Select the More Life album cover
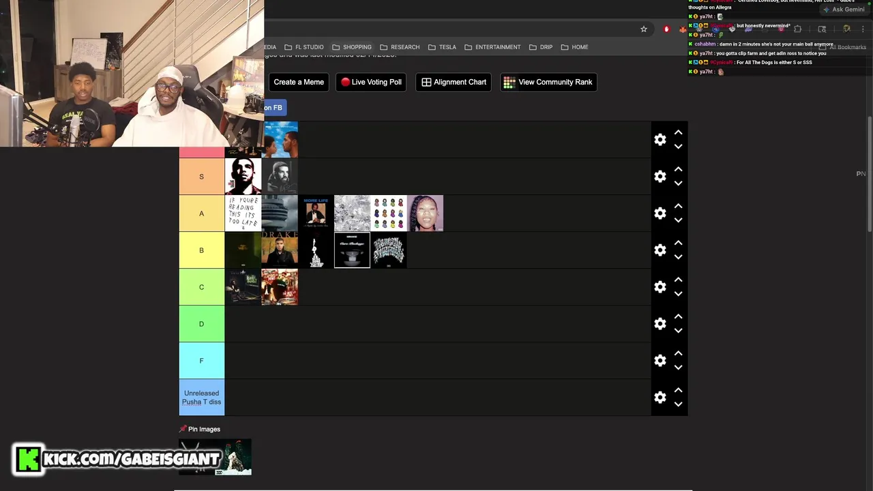Image resolution: width=873 pixels, height=491 pixels. [x=316, y=213]
